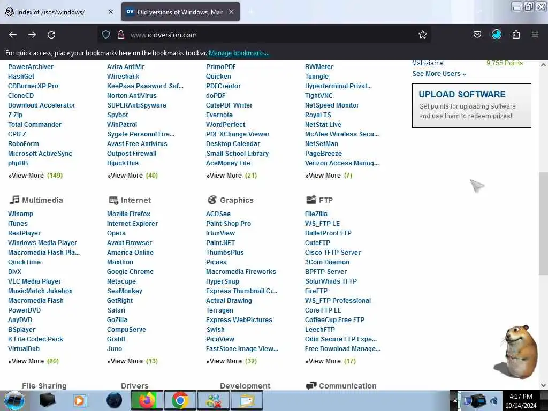Open the IrfanView link
The height and width of the screenshot is (411, 548).
pos(220,233)
